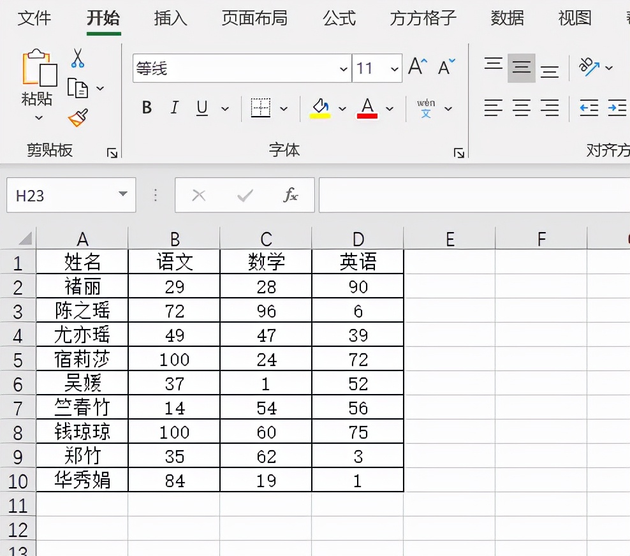Open the Insert Function fx icon
The image size is (630, 556).
(x=291, y=196)
